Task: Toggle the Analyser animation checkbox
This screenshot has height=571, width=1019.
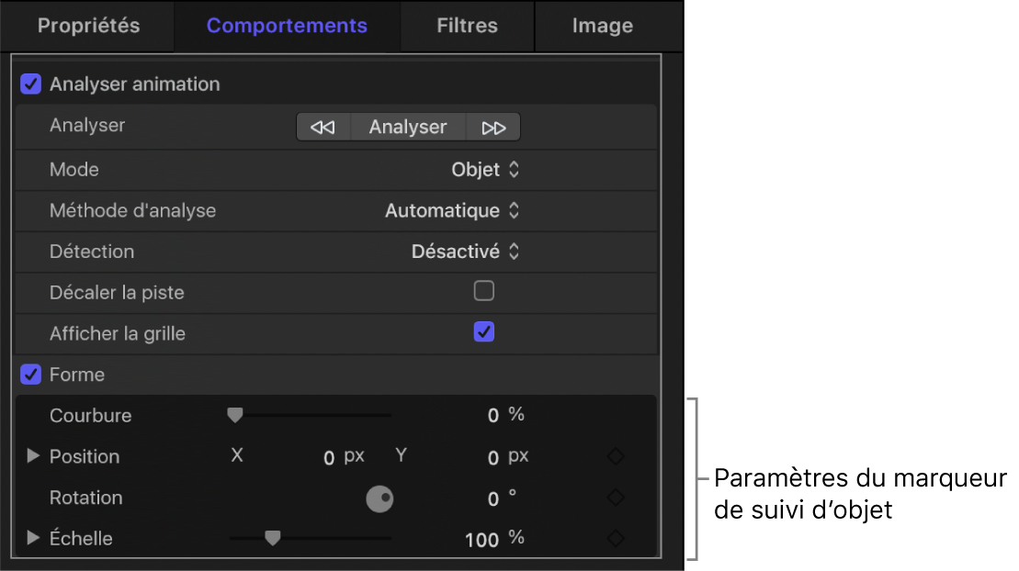Action: pos(30,84)
